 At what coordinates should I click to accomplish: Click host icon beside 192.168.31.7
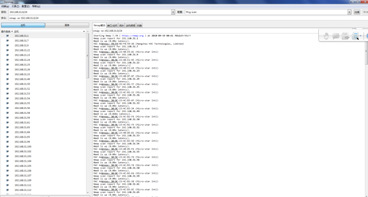[x=8, y=41]
